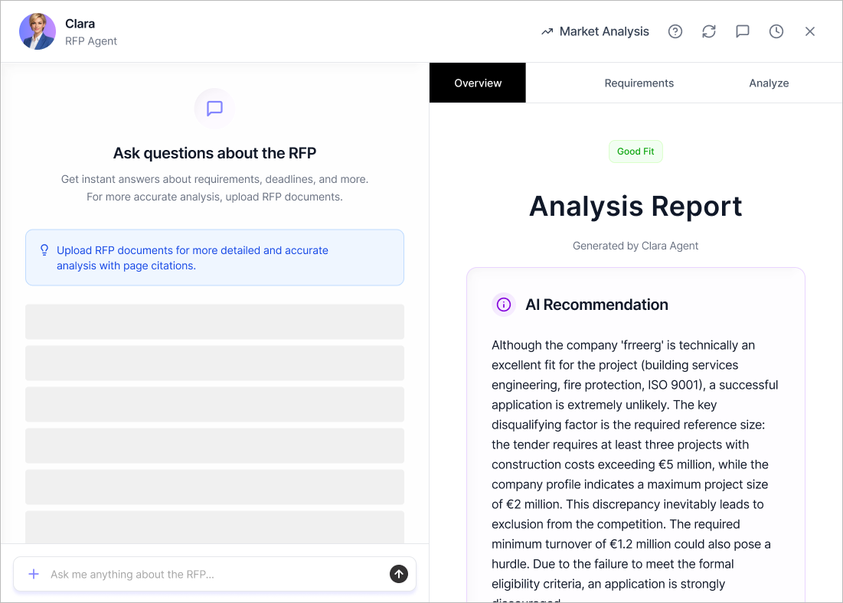Select the first placeholder row in chat list

coord(214,321)
